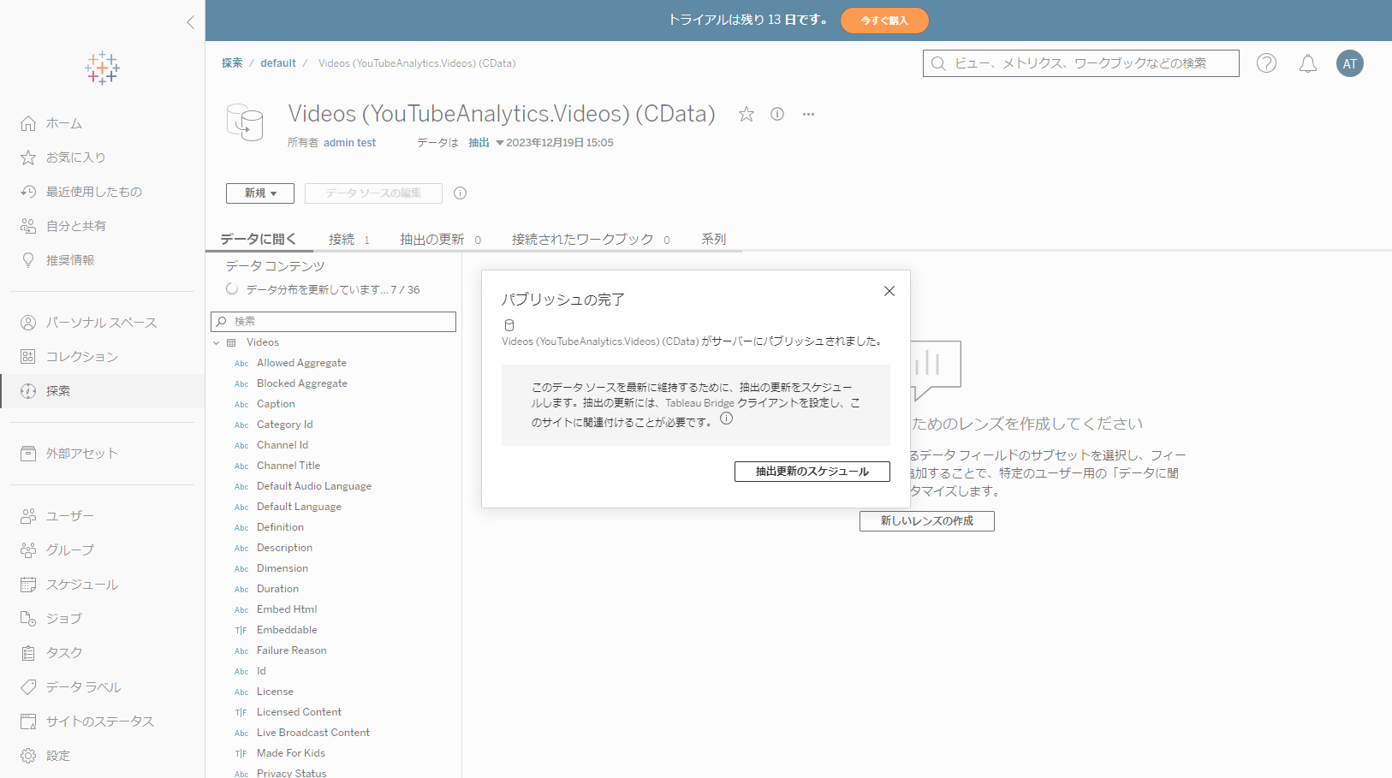Switch to 接続されたワークブック tab
1392x778 pixels.
tap(591, 240)
